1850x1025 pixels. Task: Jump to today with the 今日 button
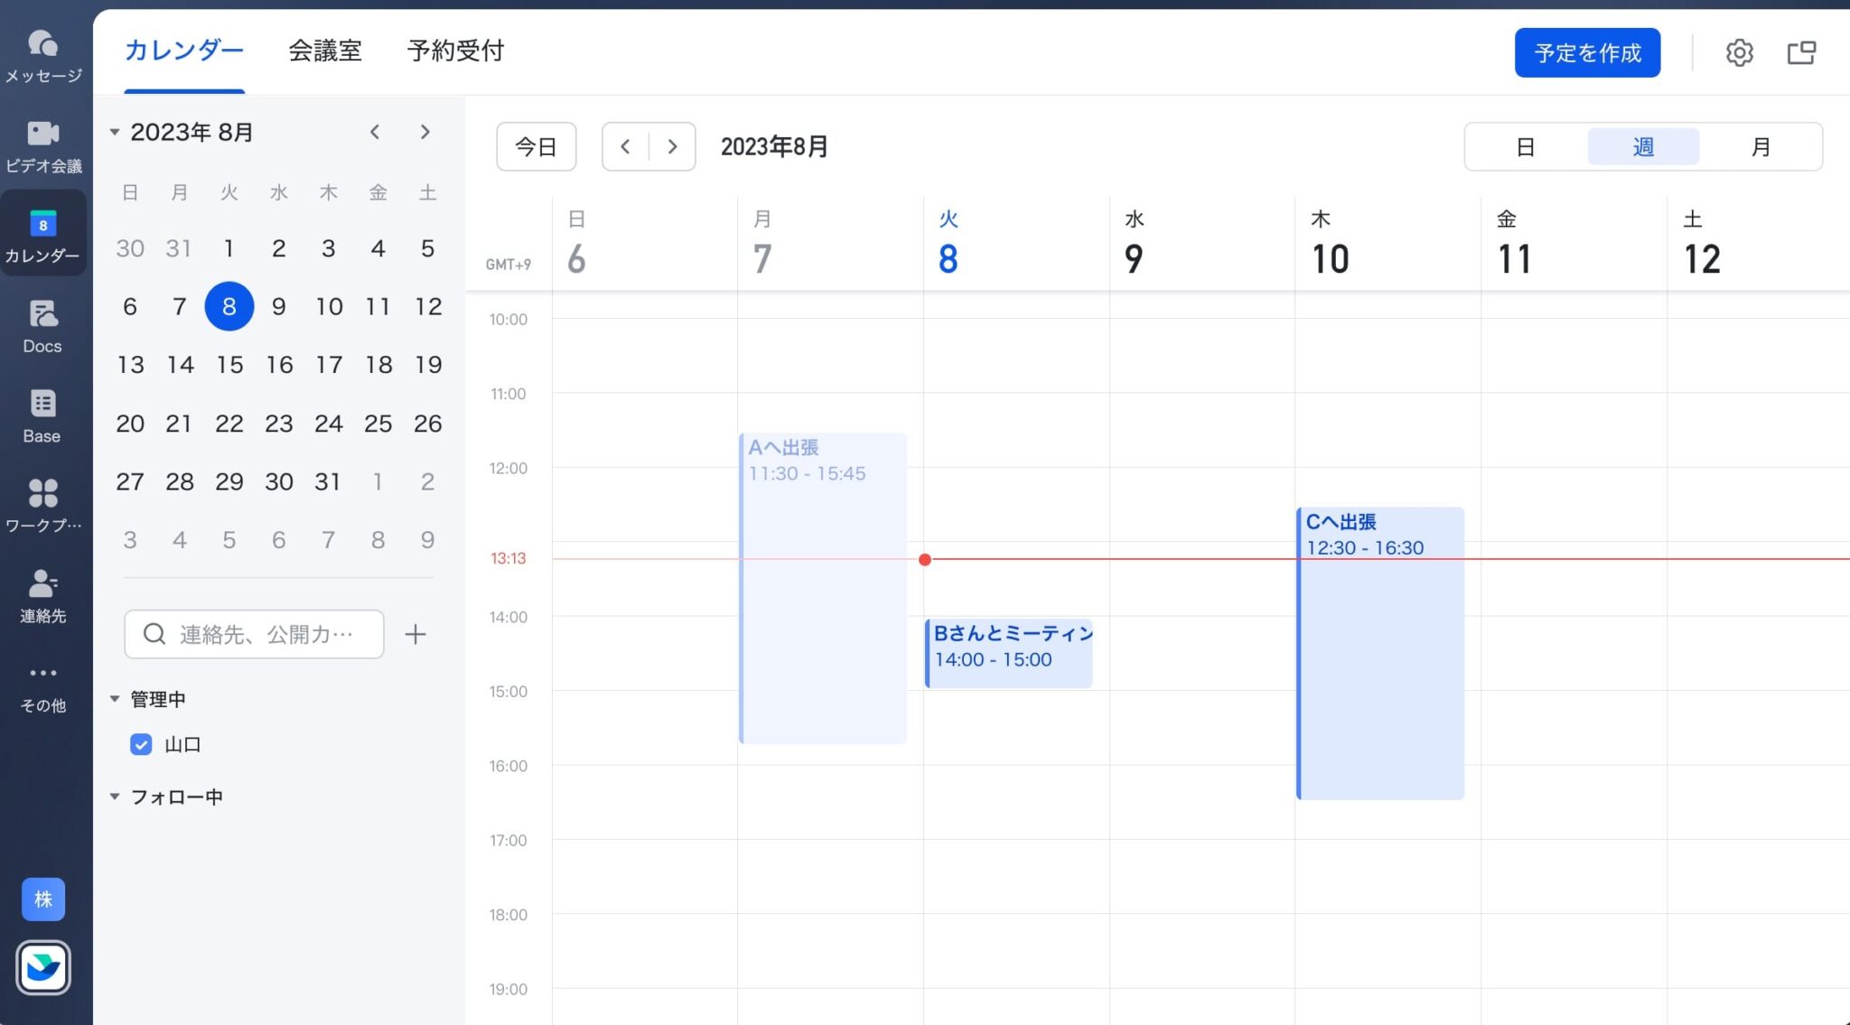pyautogui.click(x=536, y=145)
